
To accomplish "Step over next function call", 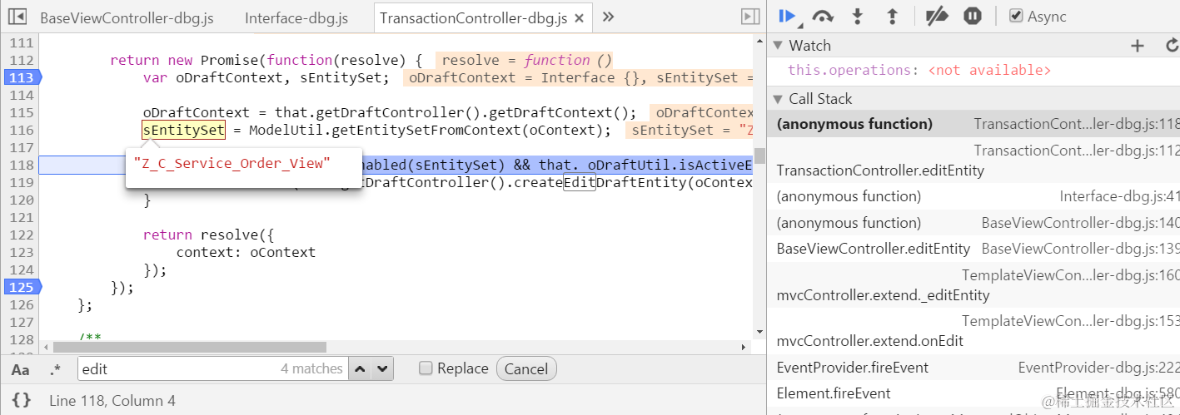I will [823, 16].
